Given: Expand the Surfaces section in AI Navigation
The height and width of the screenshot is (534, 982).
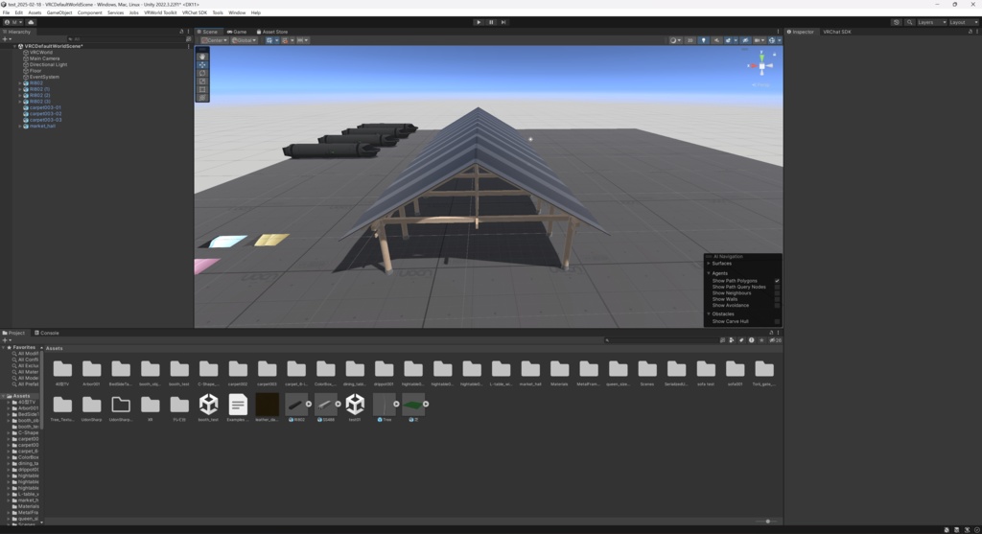Looking at the screenshot, I should pyautogui.click(x=709, y=264).
